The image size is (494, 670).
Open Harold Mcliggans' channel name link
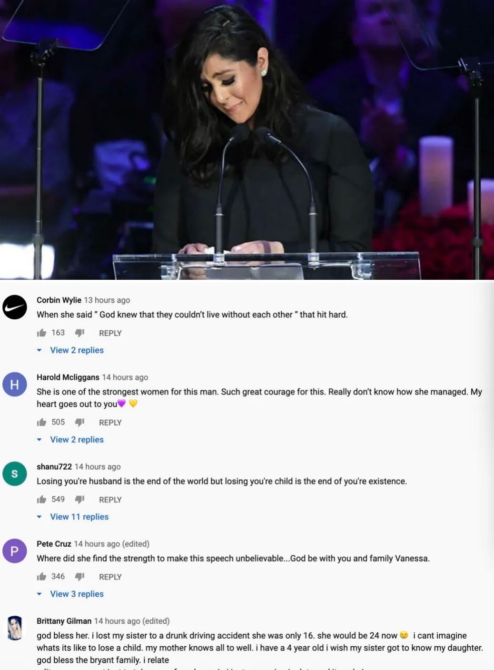click(x=68, y=377)
